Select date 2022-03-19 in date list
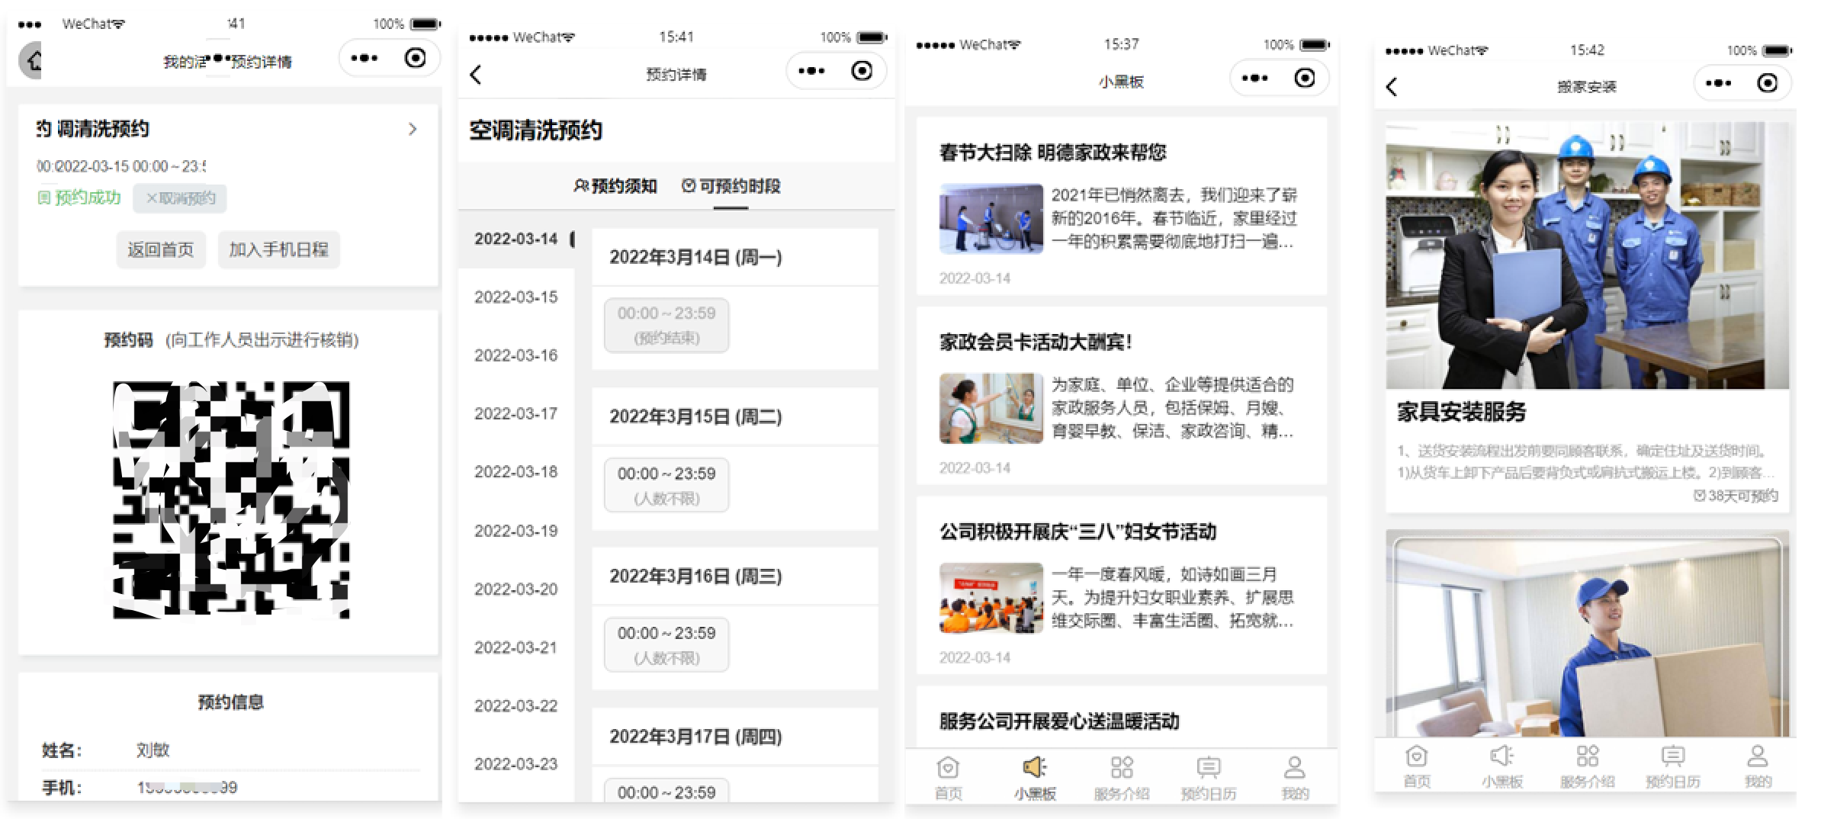 pos(516,531)
